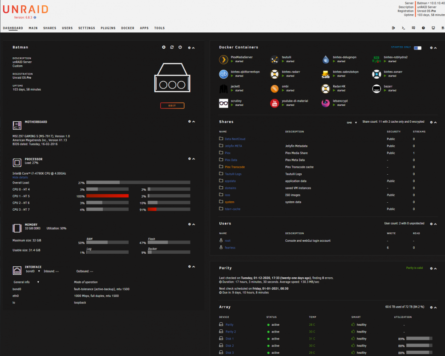Open Motherboard settings gear icon

[x=190, y=122]
